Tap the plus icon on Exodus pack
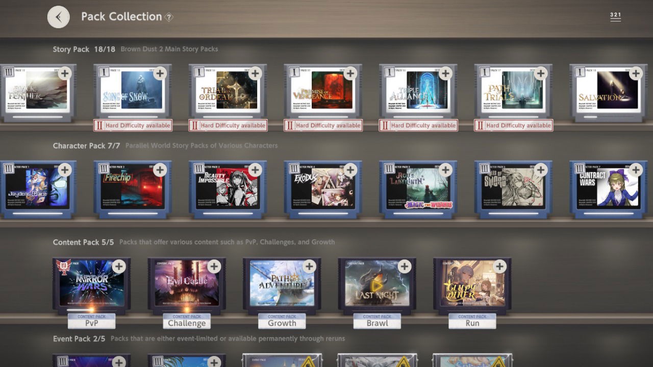The image size is (653, 367). point(350,169)
